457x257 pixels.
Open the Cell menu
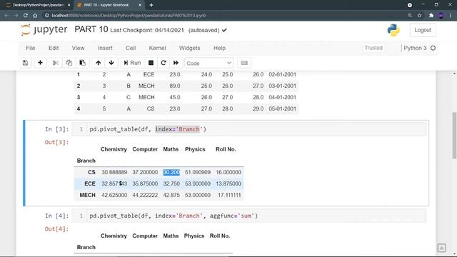pyautogui.click(x=131, y=48)
